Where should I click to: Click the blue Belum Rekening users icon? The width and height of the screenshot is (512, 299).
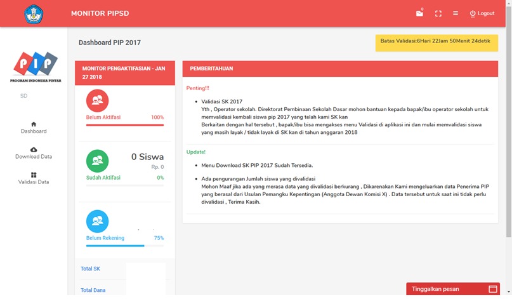[x=97, y=221]
